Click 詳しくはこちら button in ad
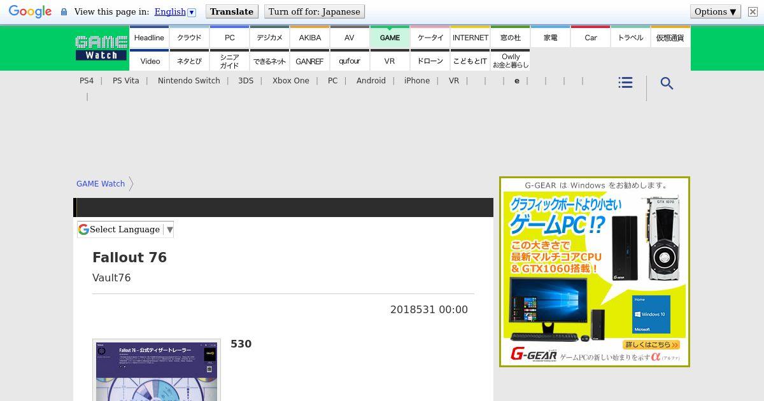This screenshot has width=764, height=401. [651, 344]
